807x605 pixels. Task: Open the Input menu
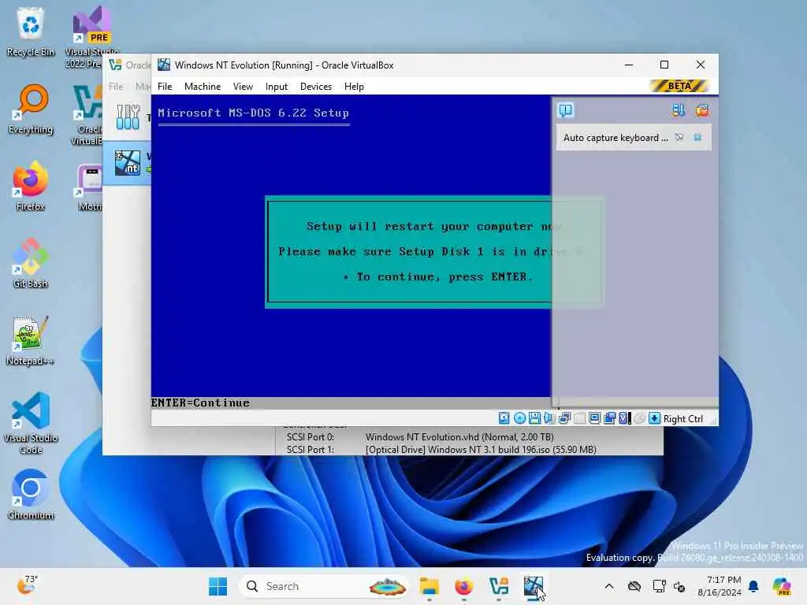277,87
